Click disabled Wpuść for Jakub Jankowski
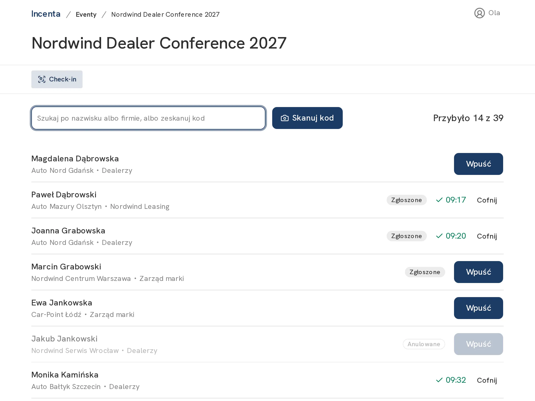 (479, 344)
